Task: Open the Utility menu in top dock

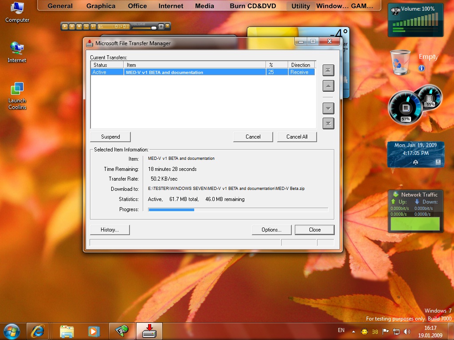Action: coord(301,6)
